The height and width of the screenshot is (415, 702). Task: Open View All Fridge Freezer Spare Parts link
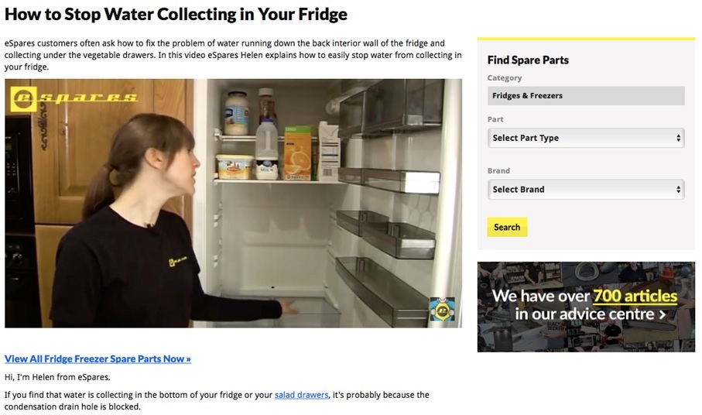click(x=98, y=358)
